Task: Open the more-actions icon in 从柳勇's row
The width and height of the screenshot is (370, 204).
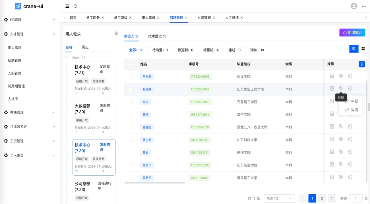Action: tap(350, 76)
